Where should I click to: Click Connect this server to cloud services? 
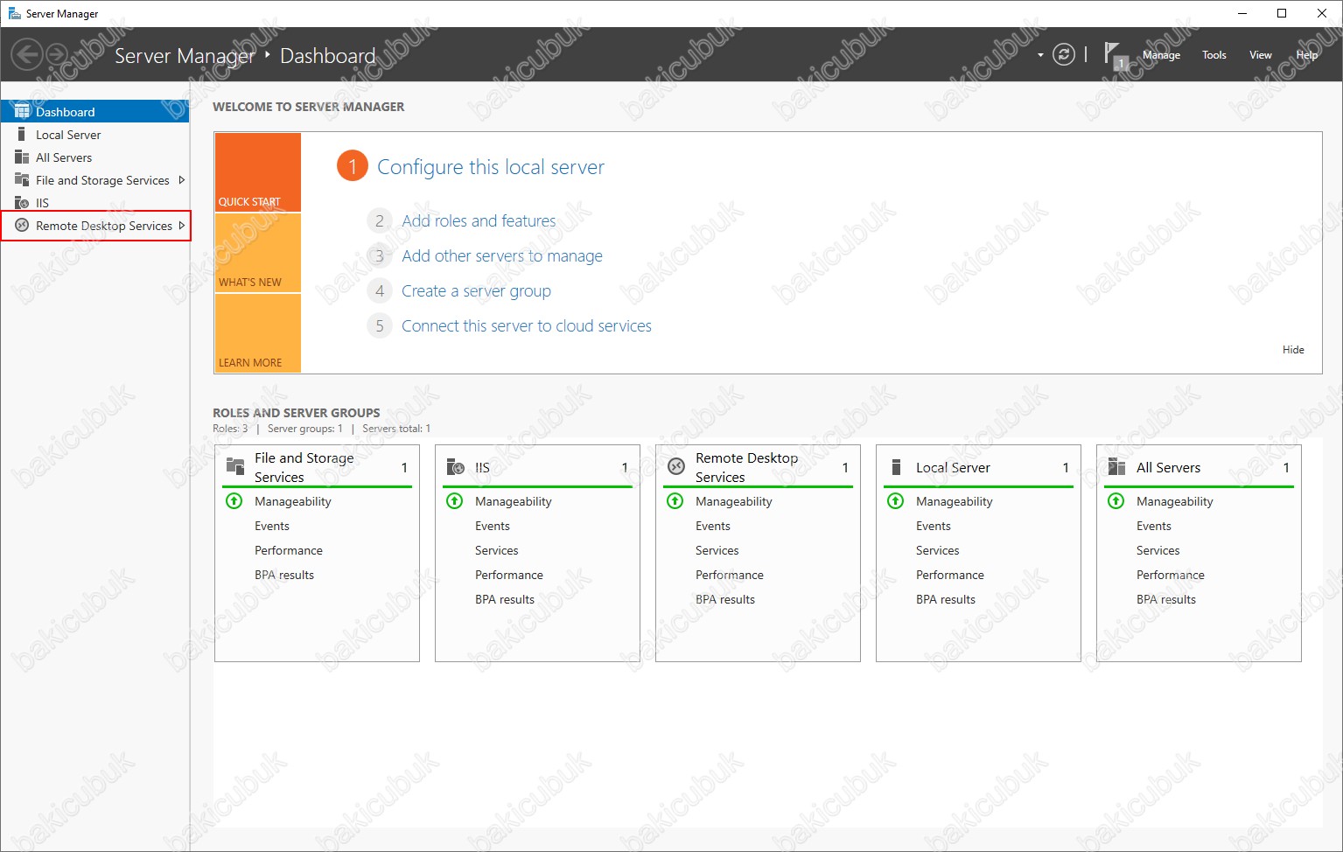tap(527, 326)
